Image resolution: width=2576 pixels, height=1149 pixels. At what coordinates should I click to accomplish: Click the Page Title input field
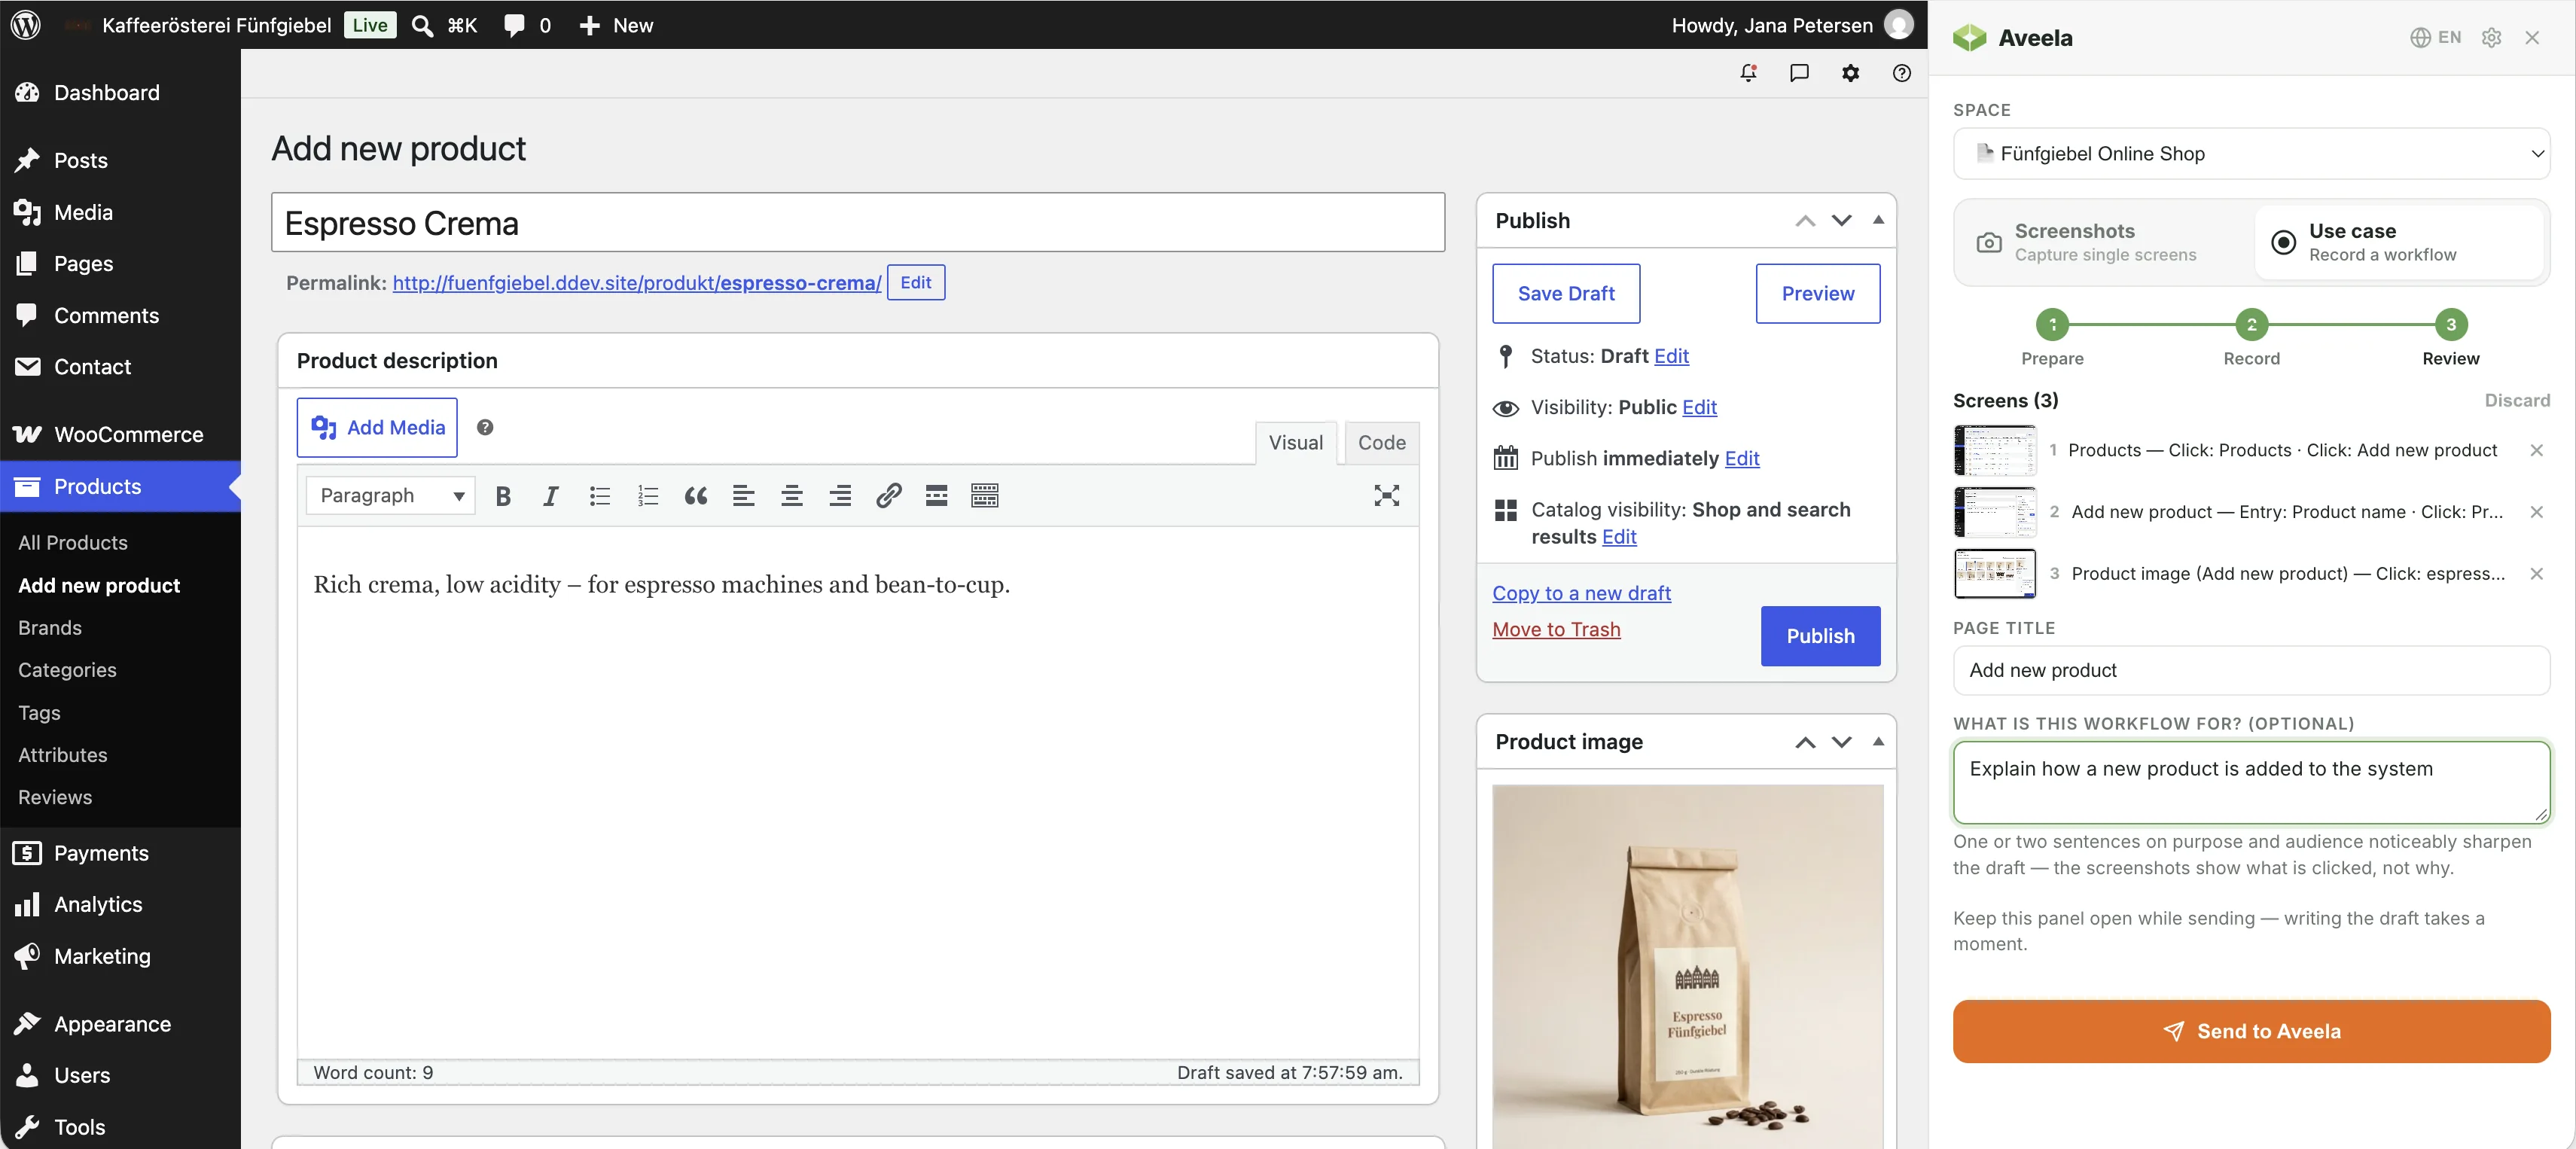[2251, 671]
